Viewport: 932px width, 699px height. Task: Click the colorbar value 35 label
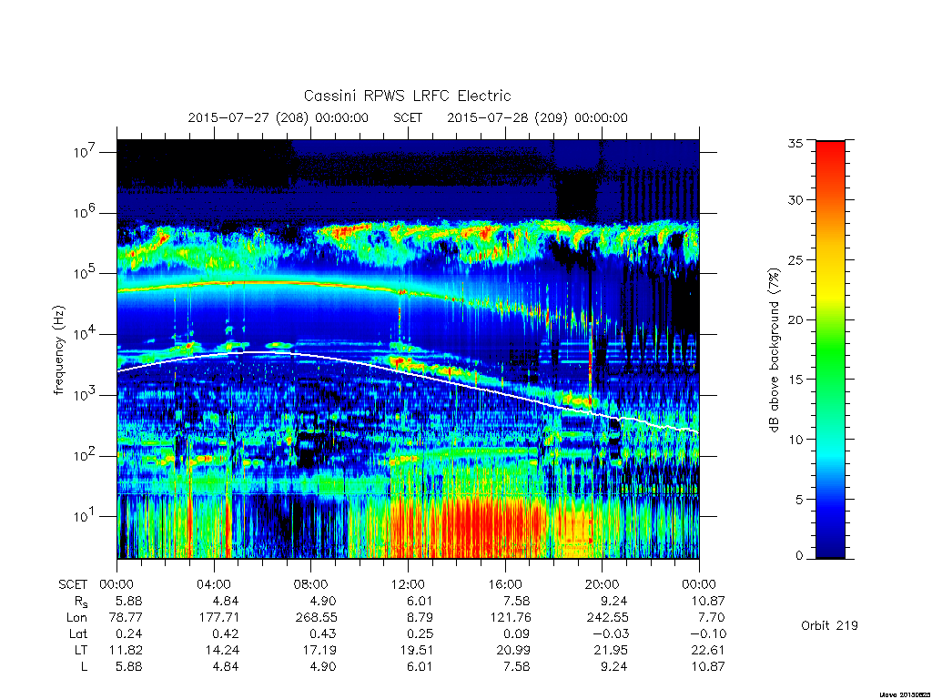click(x=795, y=143)
